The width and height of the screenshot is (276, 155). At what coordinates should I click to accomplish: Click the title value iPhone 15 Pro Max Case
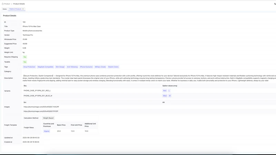tap(31, 27)
